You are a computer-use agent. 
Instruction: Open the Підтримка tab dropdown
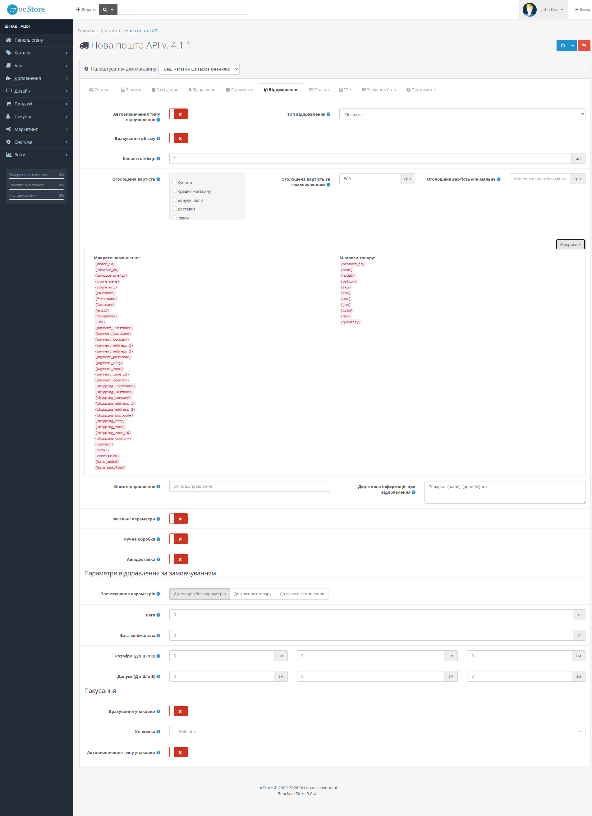coord(421,90)
